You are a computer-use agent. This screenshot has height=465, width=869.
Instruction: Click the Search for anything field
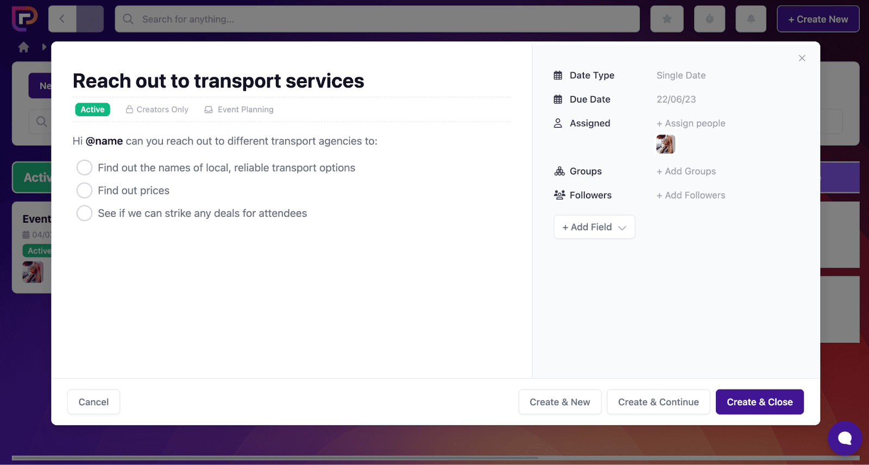377,19
